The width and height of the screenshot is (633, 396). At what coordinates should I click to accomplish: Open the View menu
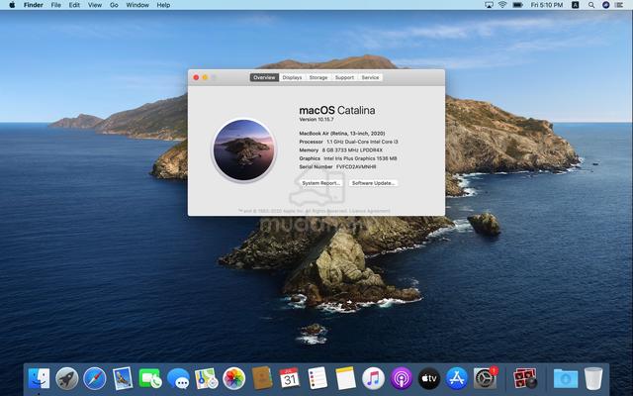tap(95, 5)
